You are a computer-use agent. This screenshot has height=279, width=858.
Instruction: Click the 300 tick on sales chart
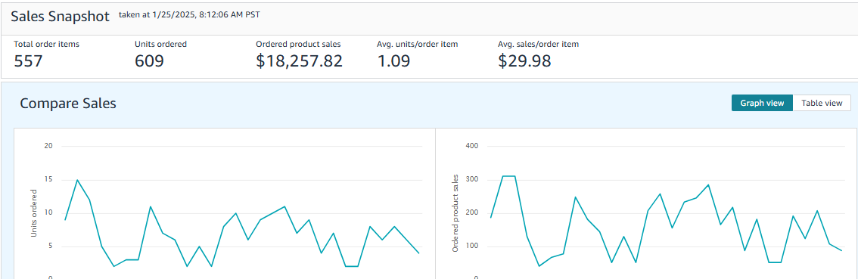[x=471, y=179]
